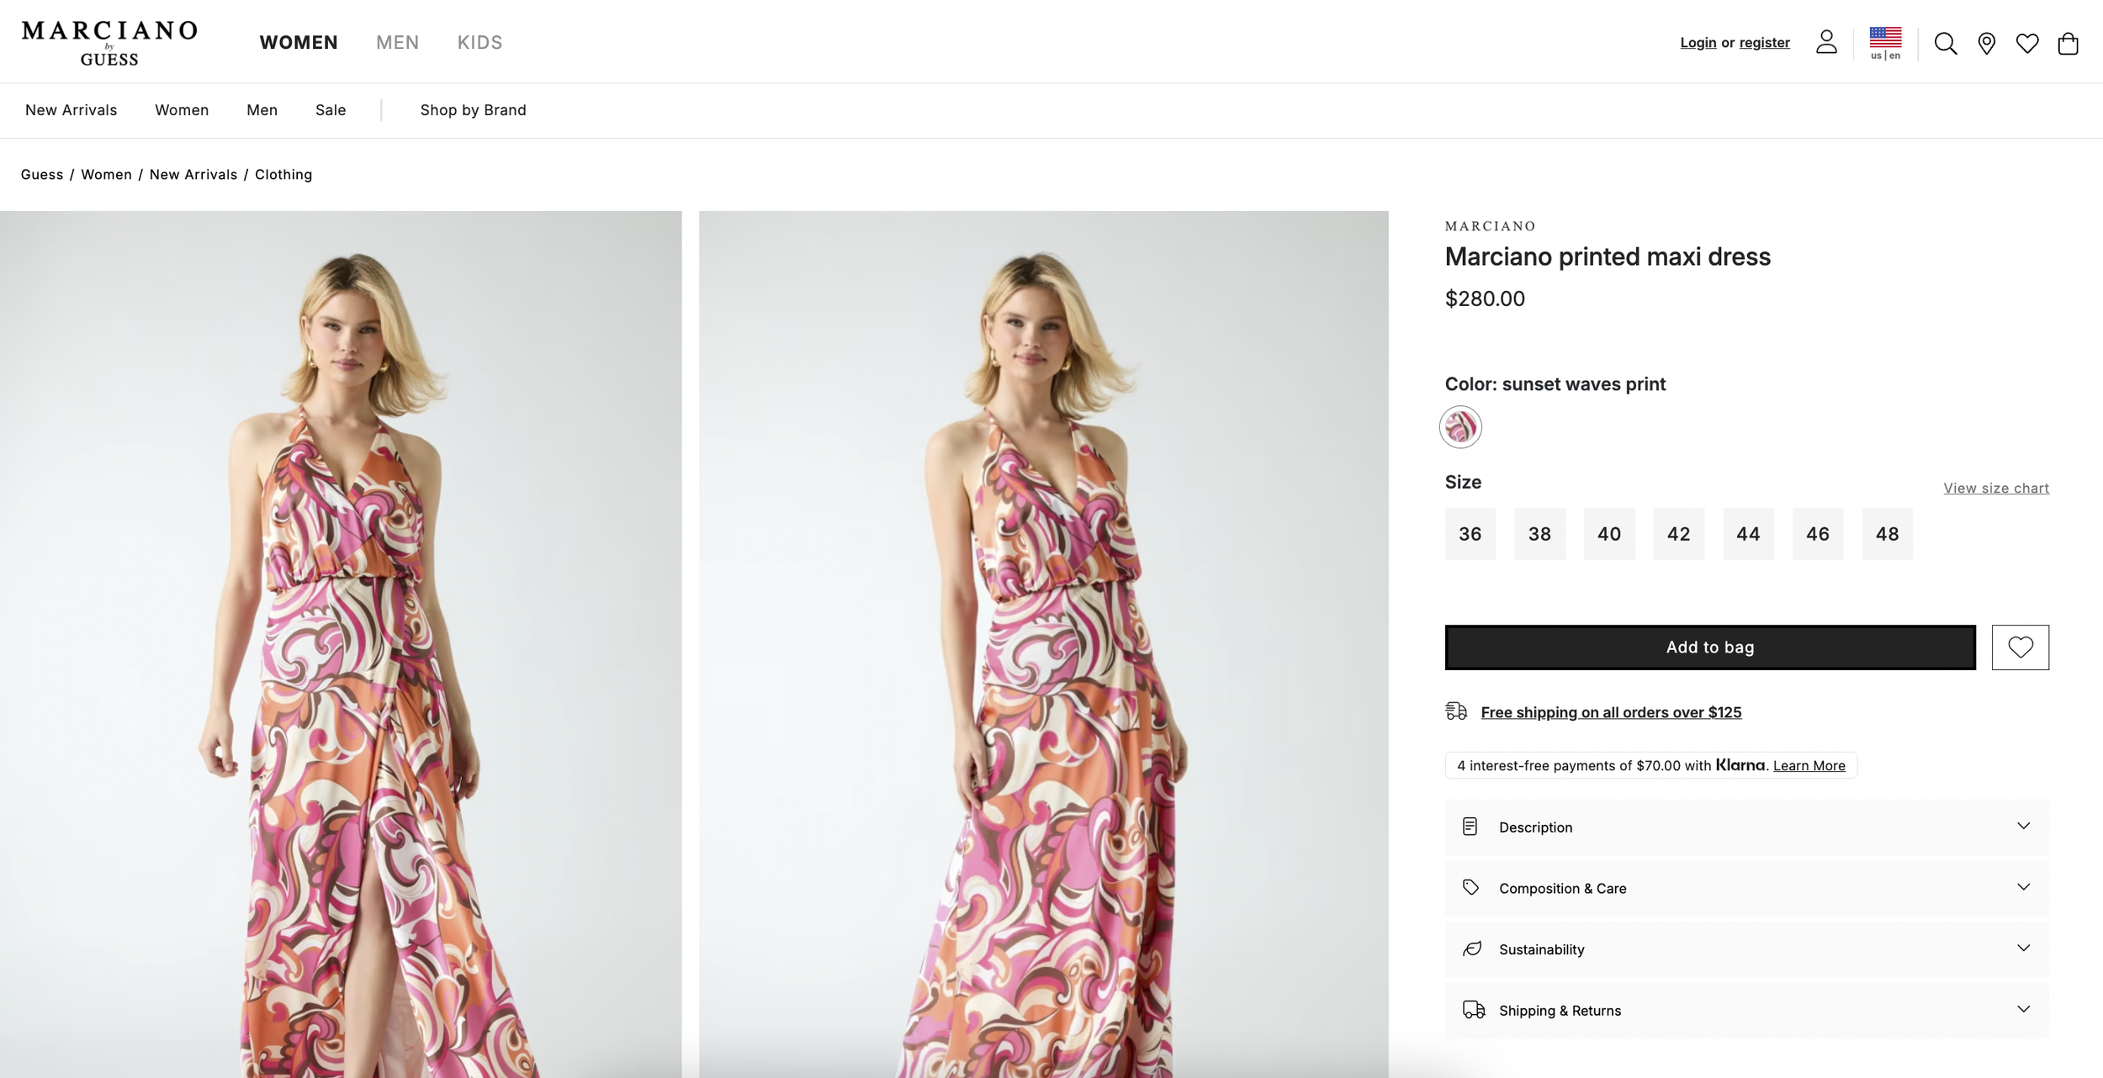Image resolution: width=2103 pixels, height=1078 pixels.
Task: Click the user account profile icon
Action: 1825,42
